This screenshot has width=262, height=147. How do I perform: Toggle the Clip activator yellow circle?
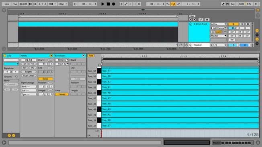point(5,56)
